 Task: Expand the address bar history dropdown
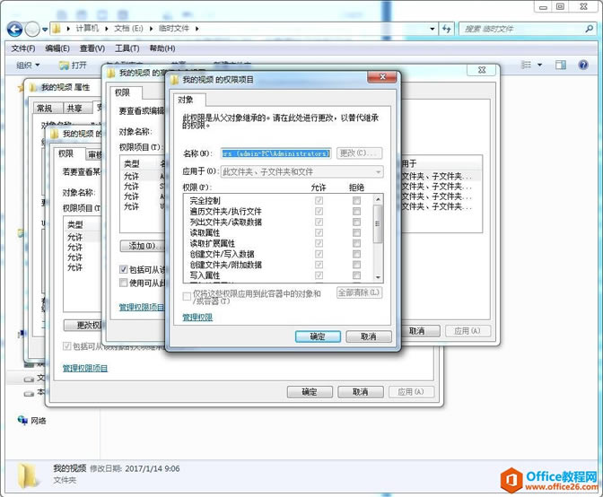point(433,29)
